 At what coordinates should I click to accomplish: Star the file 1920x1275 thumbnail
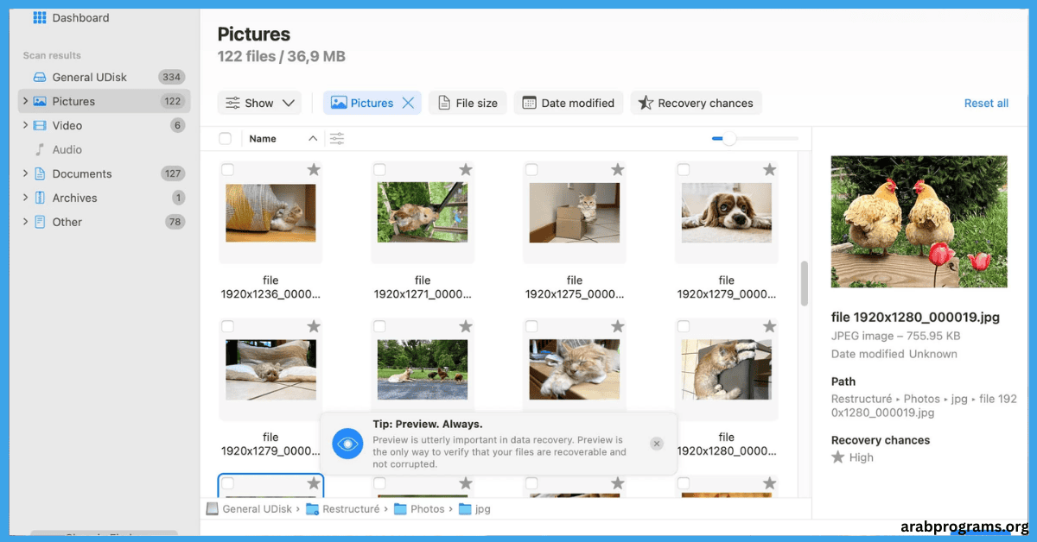(x=618, y=170)
